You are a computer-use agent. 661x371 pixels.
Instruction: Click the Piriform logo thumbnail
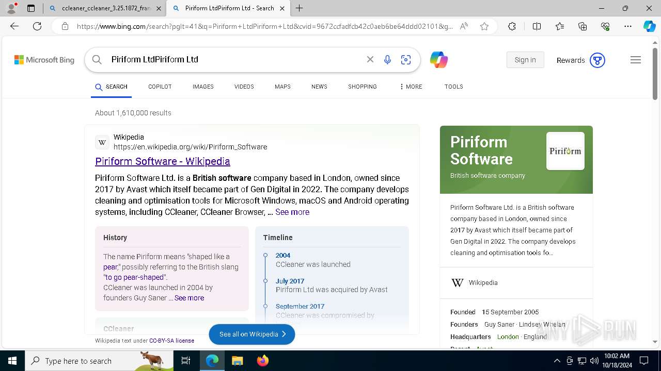coord(565,151)
